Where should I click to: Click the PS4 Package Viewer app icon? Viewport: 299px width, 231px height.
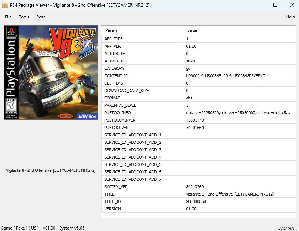(x=5, y=5)
